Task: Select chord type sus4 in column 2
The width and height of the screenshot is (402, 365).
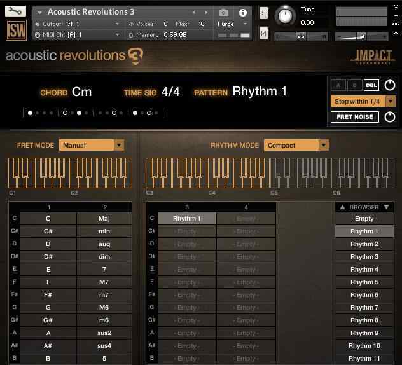Action: [x=104, y=345]
